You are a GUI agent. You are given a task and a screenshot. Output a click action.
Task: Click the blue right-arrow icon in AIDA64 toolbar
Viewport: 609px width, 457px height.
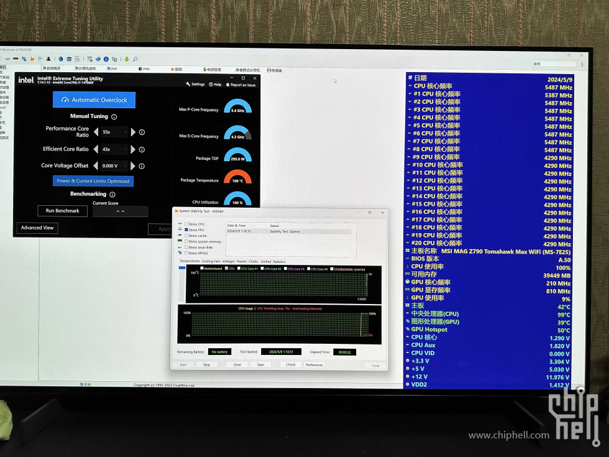[x=98, y=59]
